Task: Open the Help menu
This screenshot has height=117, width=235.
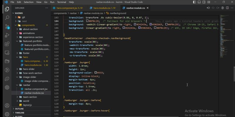Action: pyautogui.click(x=71, y=2)
